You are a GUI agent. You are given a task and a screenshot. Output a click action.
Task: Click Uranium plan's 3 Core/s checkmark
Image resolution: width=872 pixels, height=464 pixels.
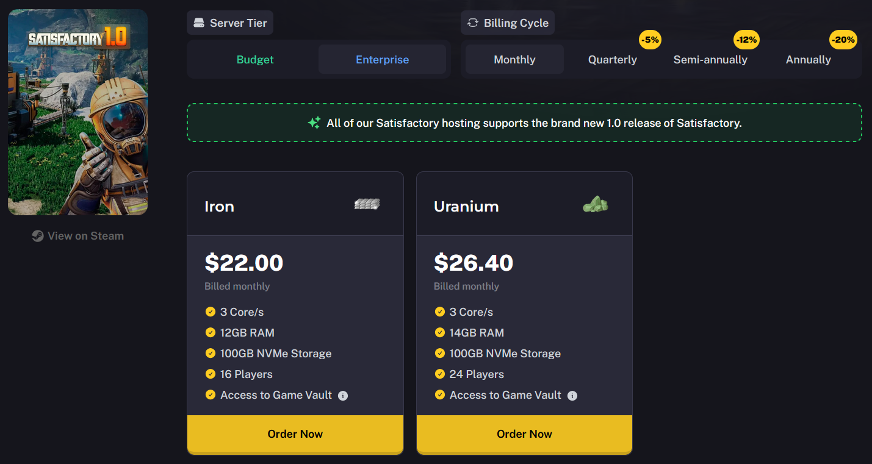pyautogui.click(x=439, y=312)
